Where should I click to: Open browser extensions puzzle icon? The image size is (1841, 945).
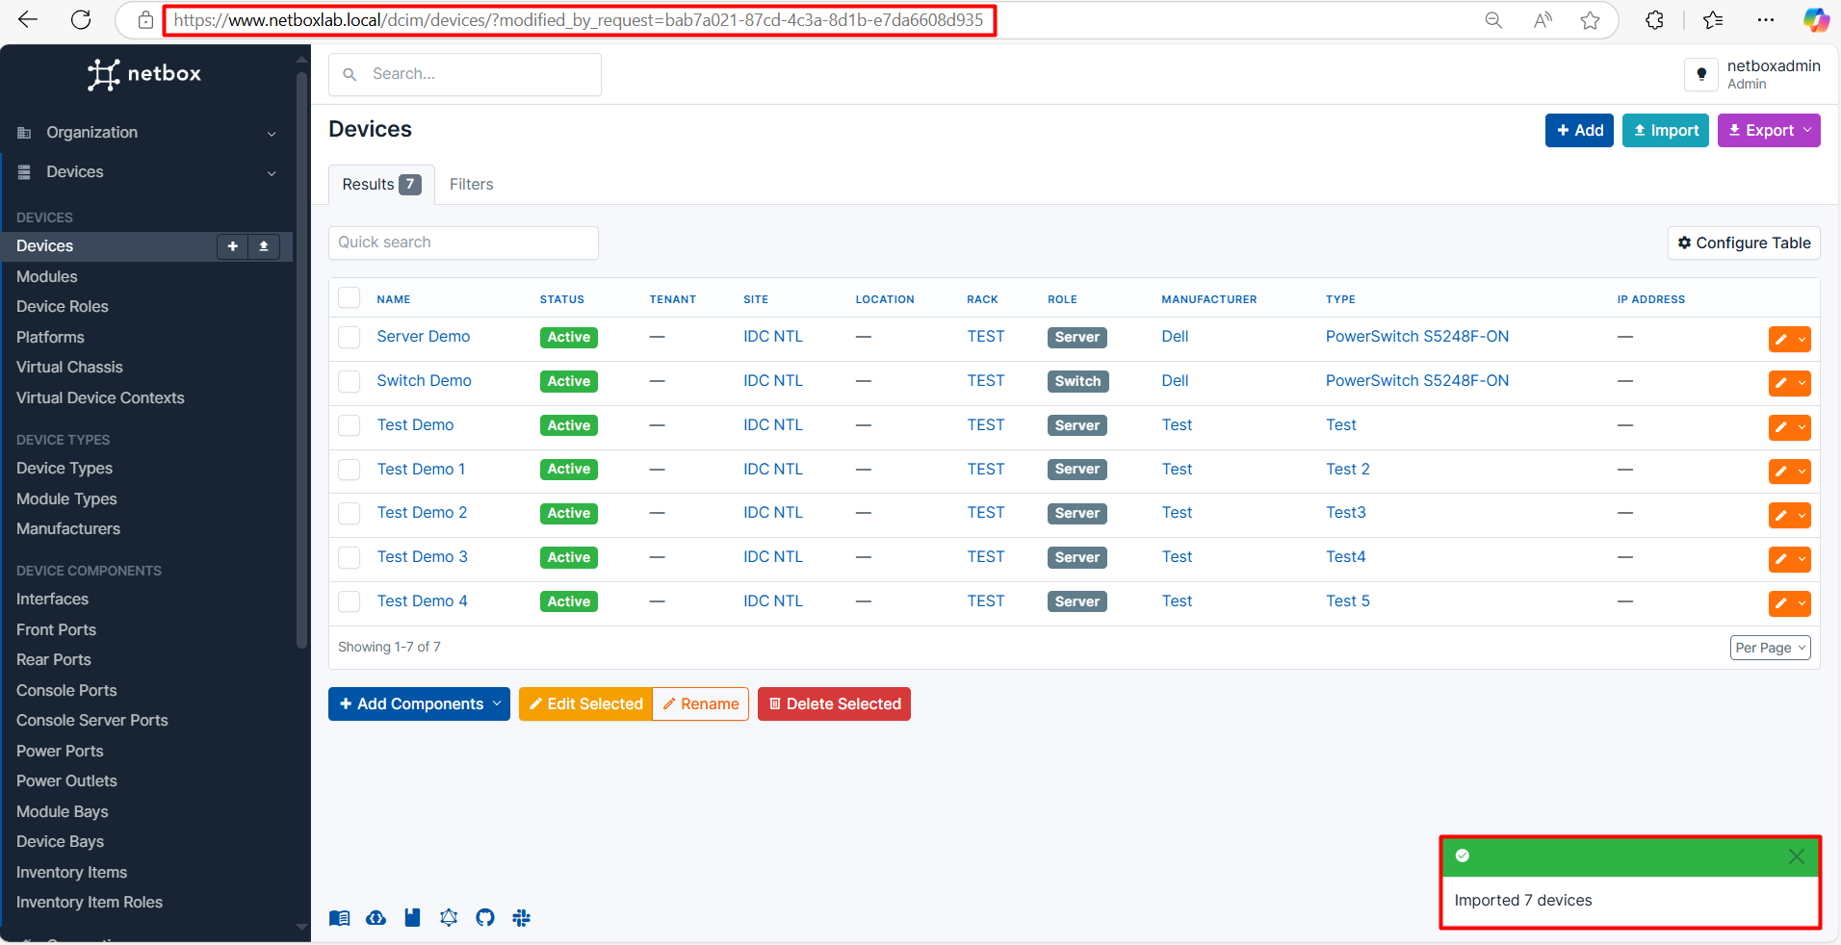1654,20
